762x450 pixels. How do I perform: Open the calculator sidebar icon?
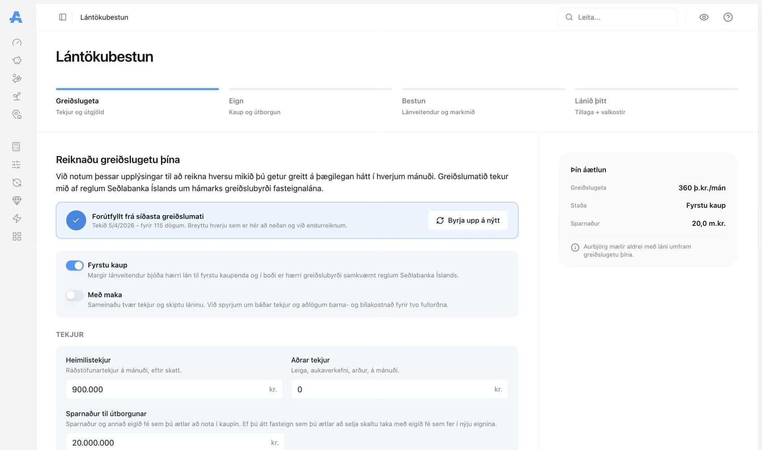tap(17, 147)
